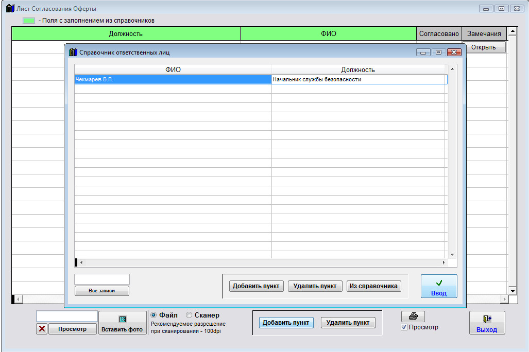Image resolution: width=529 pixels, height=352 pixels.
Task: Click the Должность column header in dialog
Action: click(358, 69)
